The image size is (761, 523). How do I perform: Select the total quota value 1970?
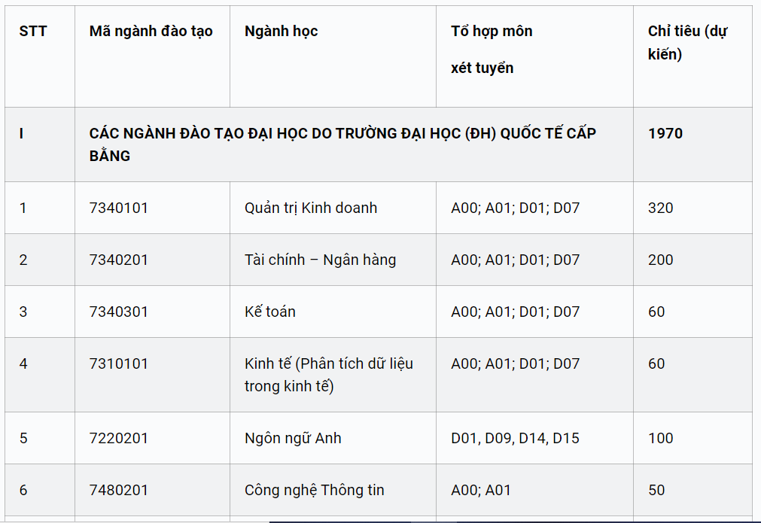coord(665,133)
